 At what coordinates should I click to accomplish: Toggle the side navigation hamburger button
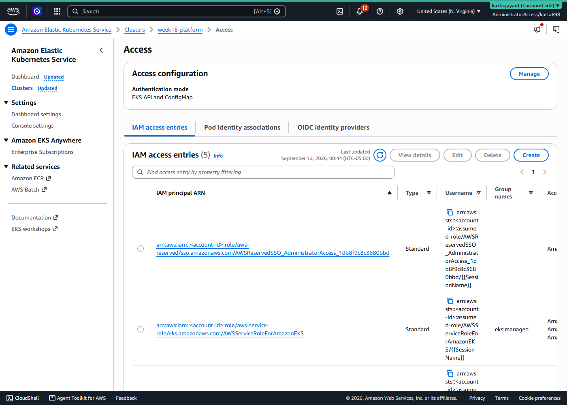tap(11, 30)
